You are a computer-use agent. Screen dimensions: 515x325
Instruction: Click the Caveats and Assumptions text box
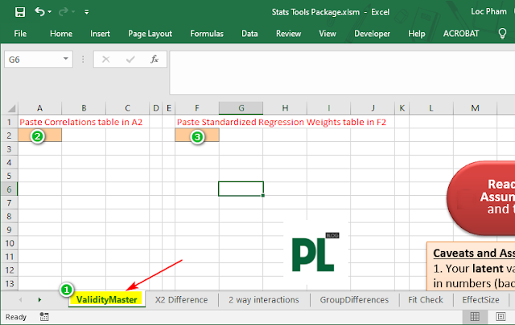click(x=471, y=266)
